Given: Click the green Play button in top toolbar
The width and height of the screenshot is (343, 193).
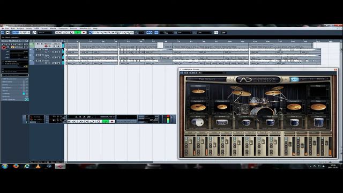Looking at the screenshot, I should point(77,33).
